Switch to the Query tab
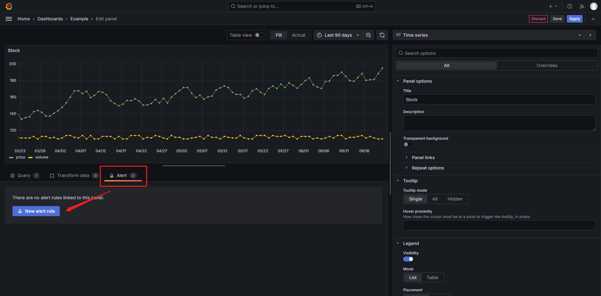 pyautogui.click(x=24, y=175)
